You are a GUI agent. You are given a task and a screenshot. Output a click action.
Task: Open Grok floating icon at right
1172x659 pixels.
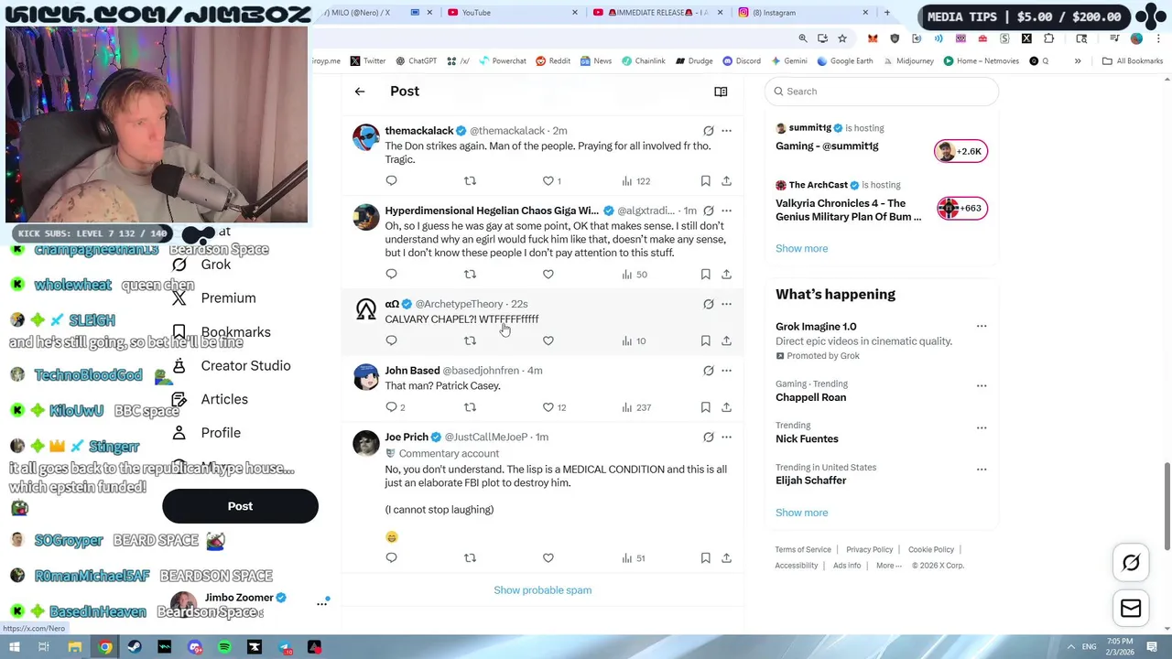(1131, 563)
